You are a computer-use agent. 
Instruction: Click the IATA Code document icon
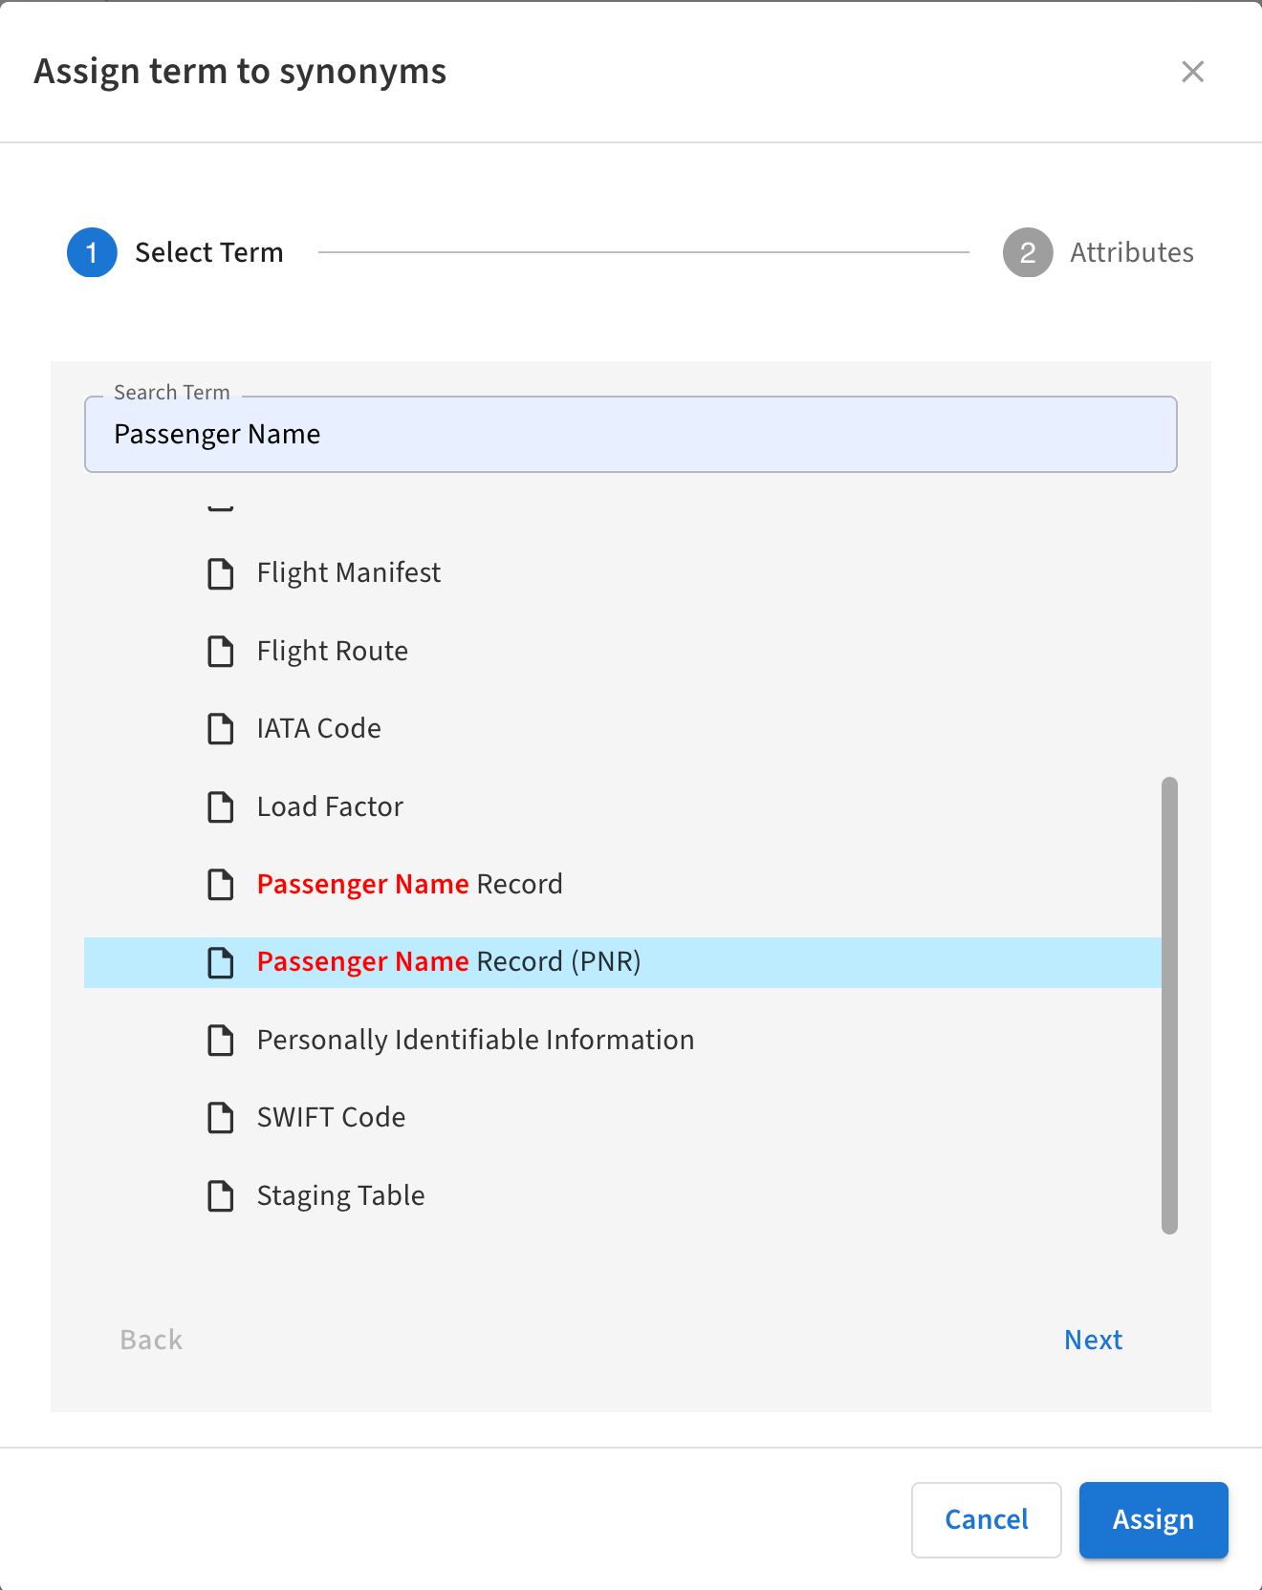tap(221, 729)
